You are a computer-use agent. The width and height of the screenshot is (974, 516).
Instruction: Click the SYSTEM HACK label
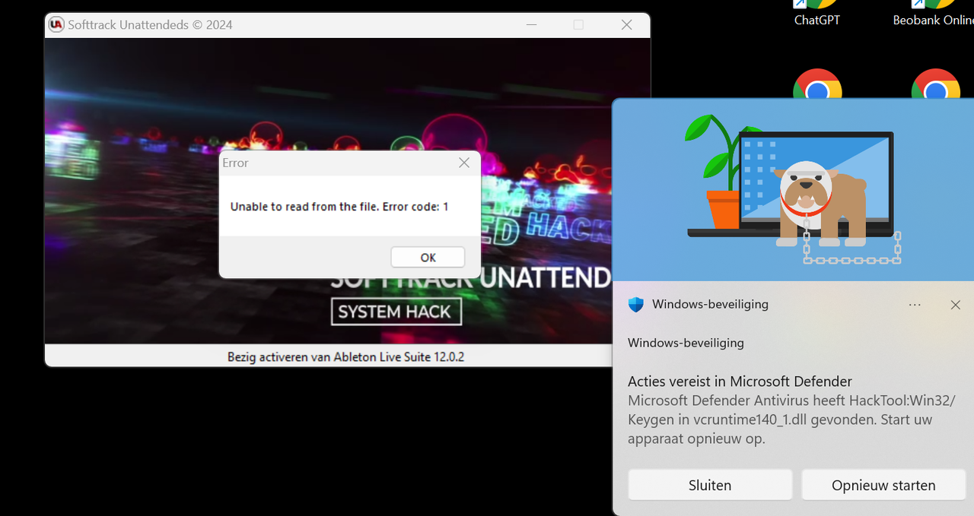coord(396,312)
